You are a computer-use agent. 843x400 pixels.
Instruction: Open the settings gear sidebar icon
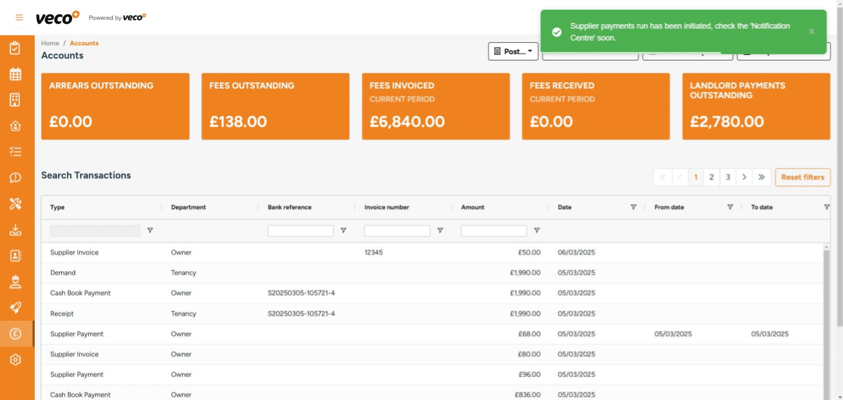tap(15, 360)
